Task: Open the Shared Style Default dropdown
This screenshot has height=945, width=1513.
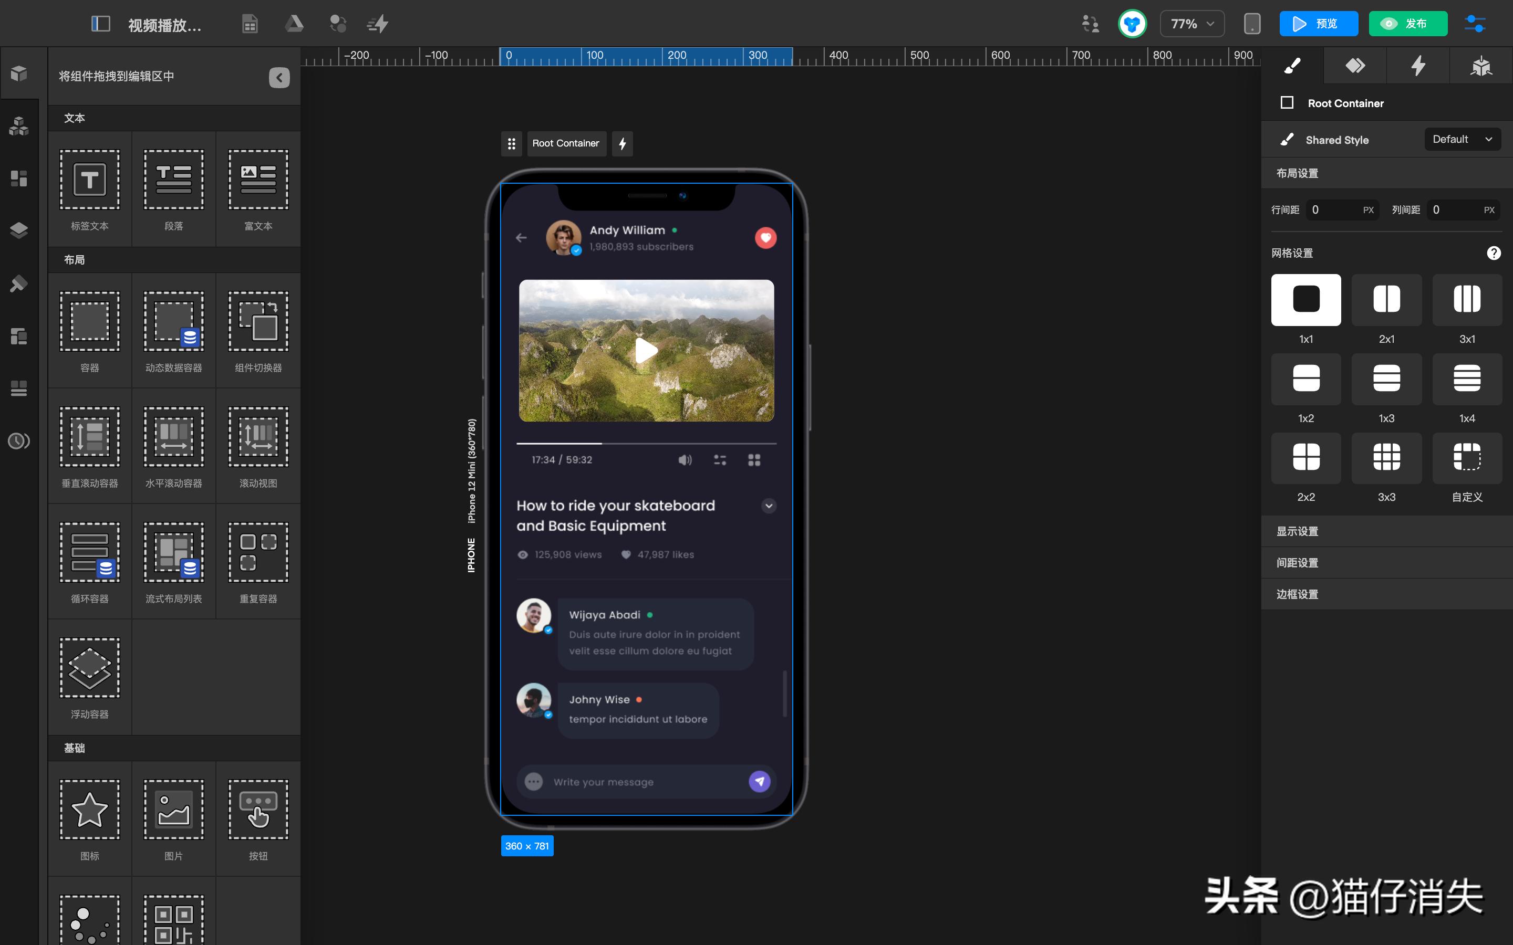Action: tap(1462, 139)
